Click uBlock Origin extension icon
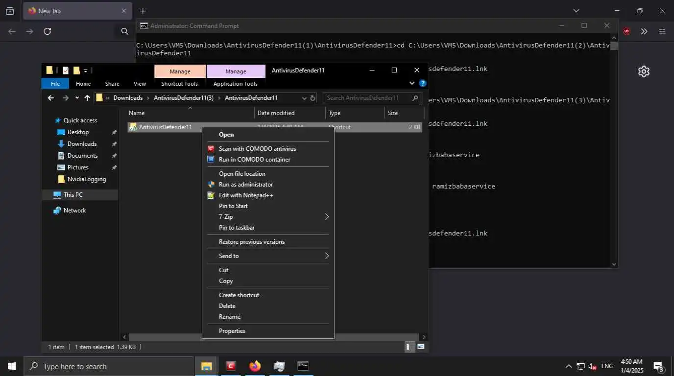The image size is (674, 376). coord(626,31)
